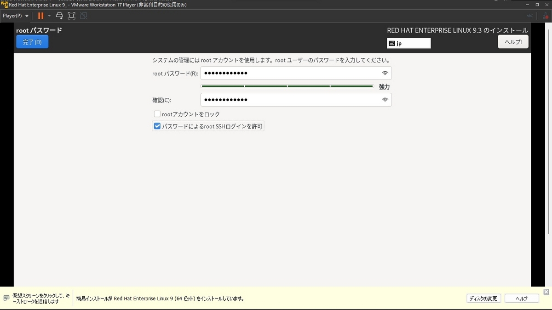Maximize the VMware Player window

[537, 4]
